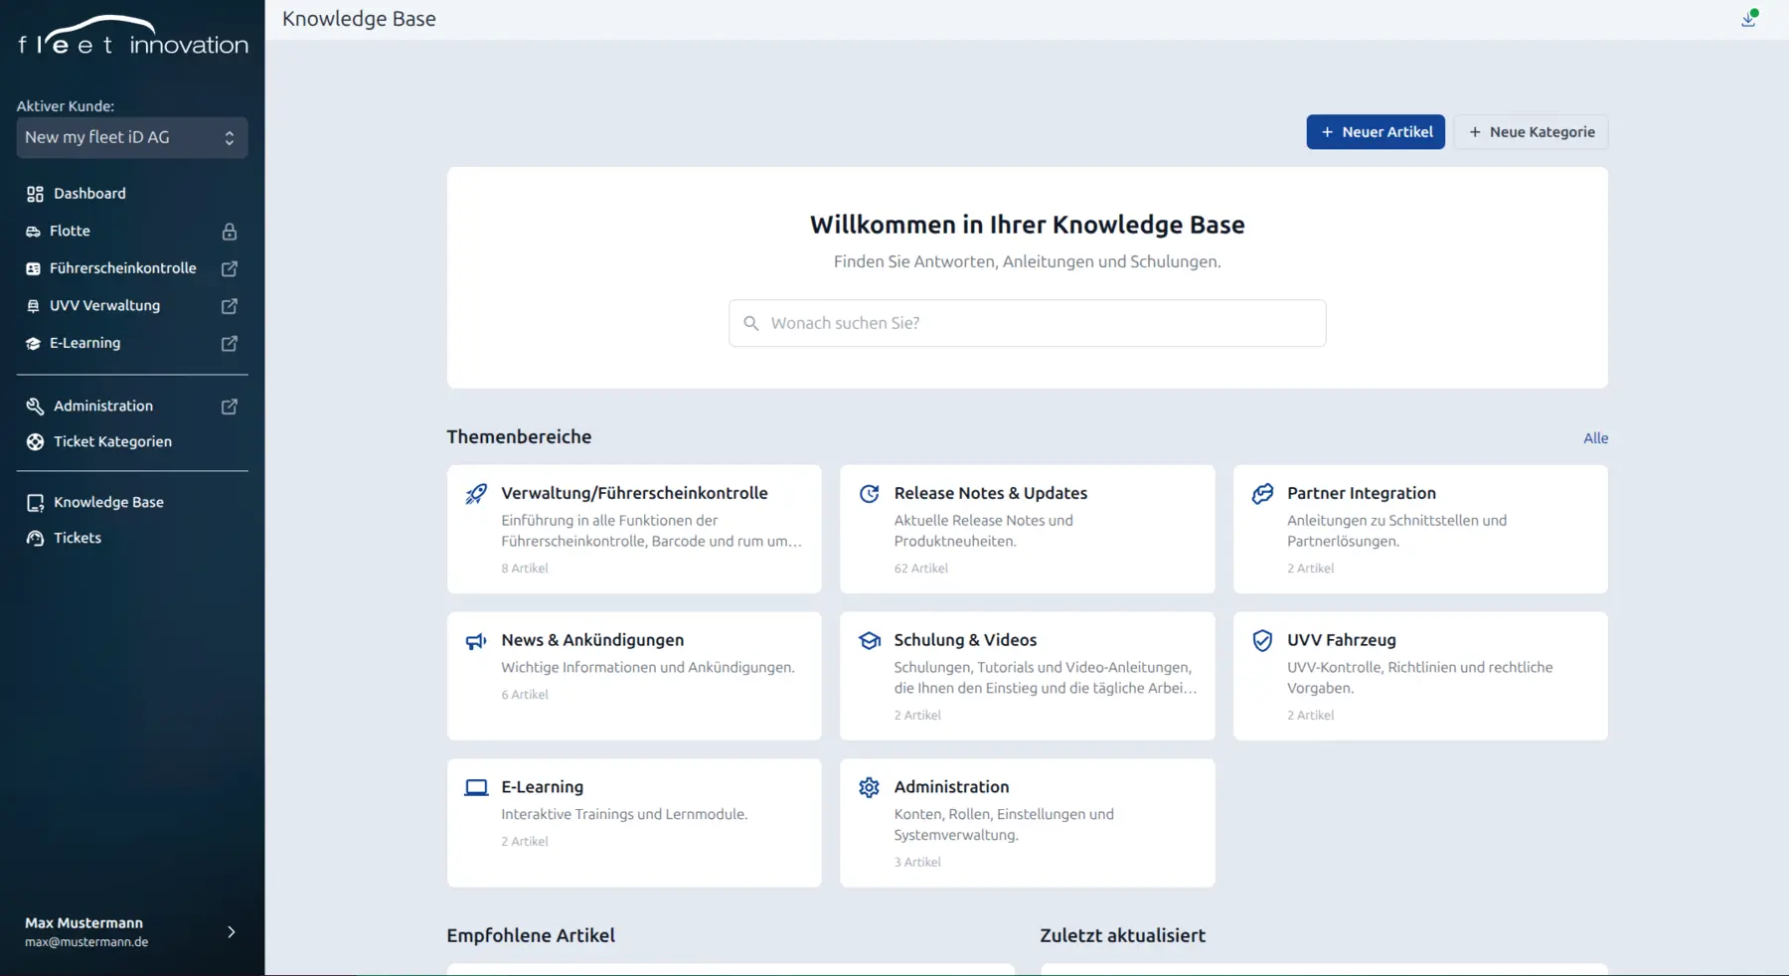
Task: Click the fleet innovation logo
Action: click(x=133, y=36)
